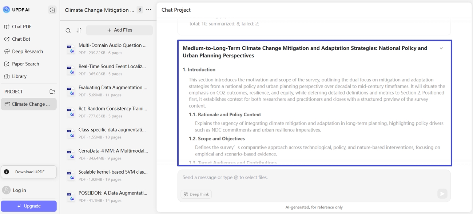Click the Upgrade button
The image size is (473, 214).
[29, 206]
